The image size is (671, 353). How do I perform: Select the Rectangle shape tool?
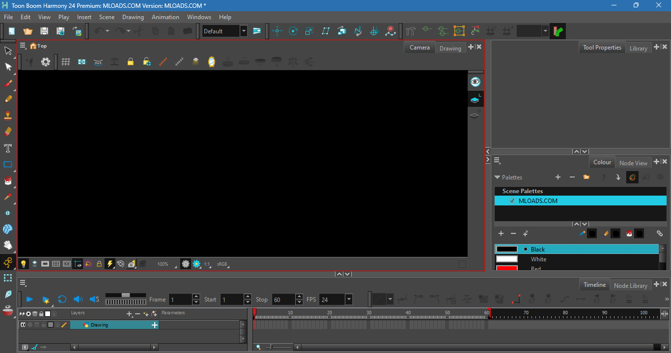click(x=8, y=164)
